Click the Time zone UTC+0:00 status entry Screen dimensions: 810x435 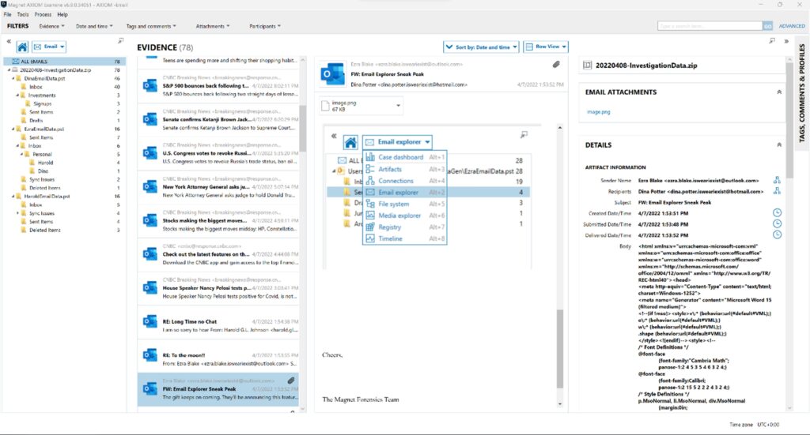754,425
